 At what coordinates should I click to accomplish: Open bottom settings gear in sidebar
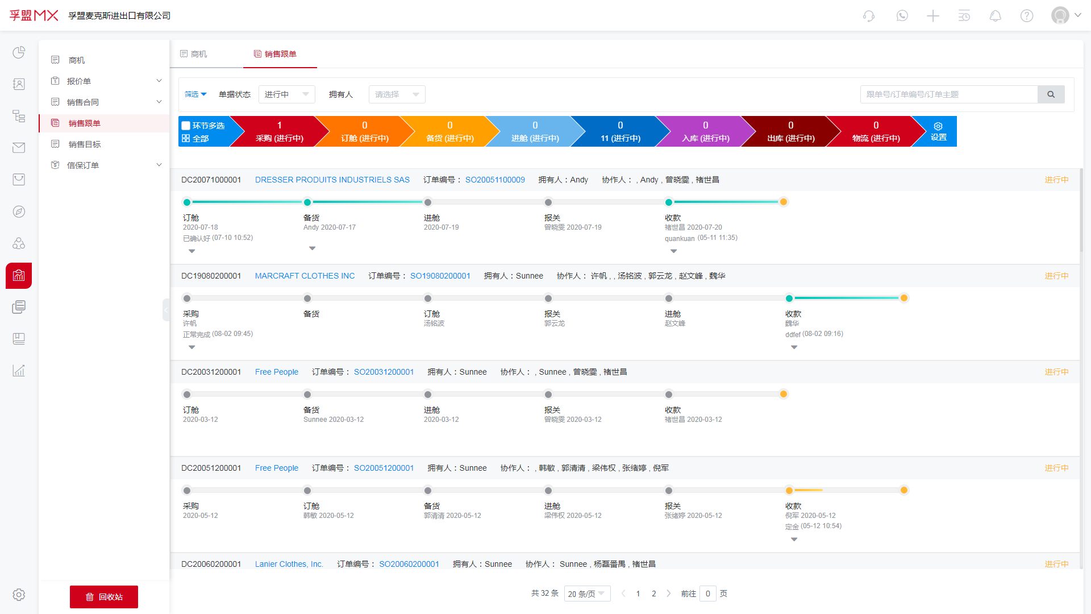(19, 595)
